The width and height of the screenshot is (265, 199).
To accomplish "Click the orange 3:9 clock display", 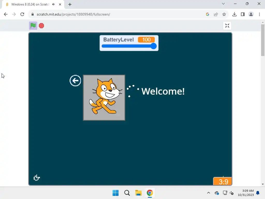I will 223,181.
